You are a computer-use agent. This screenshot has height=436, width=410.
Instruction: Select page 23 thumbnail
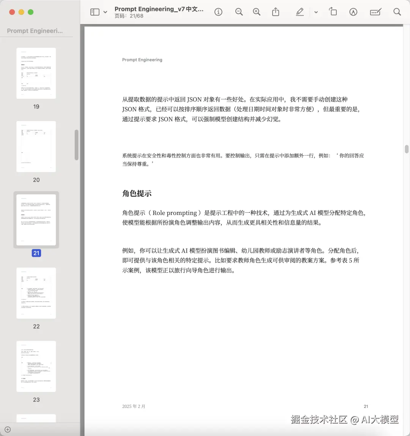click(36, 366)
